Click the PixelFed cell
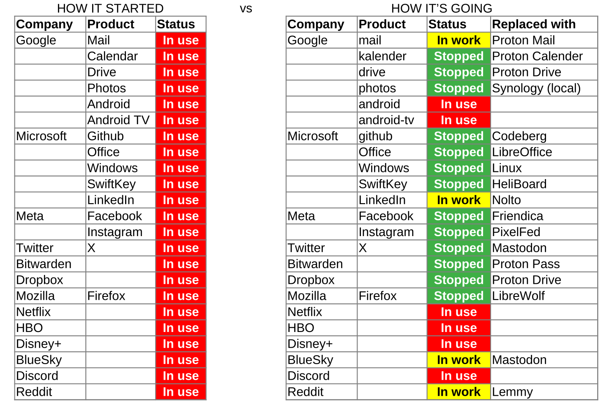 pos(516,232)
